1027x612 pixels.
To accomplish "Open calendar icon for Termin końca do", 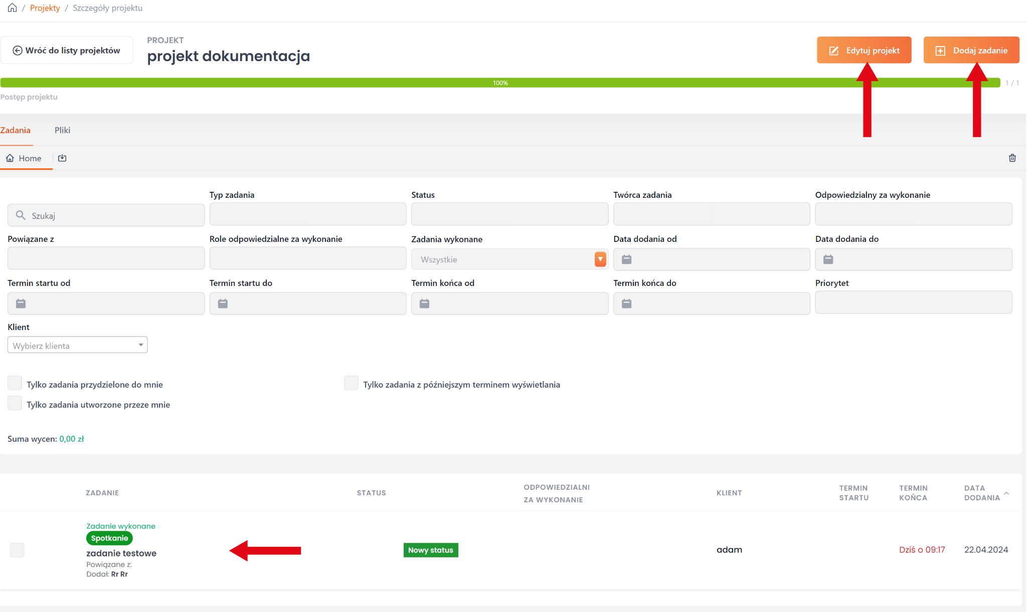I will [x=626, y=303].
